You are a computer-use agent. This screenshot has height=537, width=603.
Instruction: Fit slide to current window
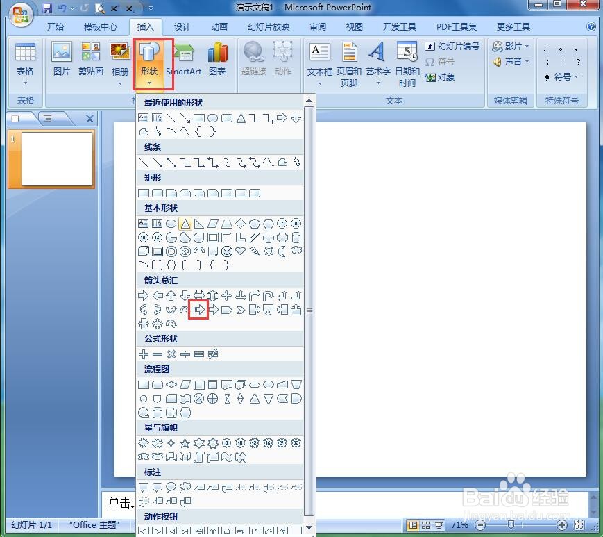pos(579,525)
